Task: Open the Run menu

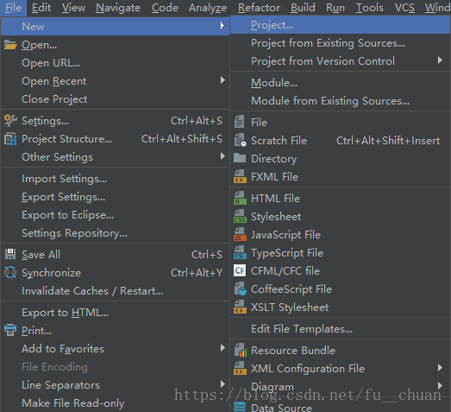Action: 335,8
